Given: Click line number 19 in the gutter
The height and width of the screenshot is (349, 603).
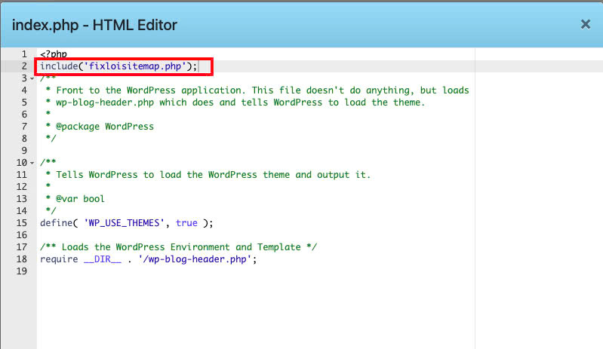Looking at the screenshot, I should tap(22, 271).
